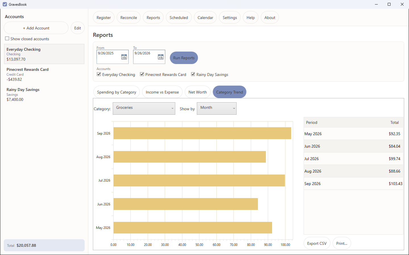Open the Scheduled tab
The image size is (409, 255).
tap(179, 18)
